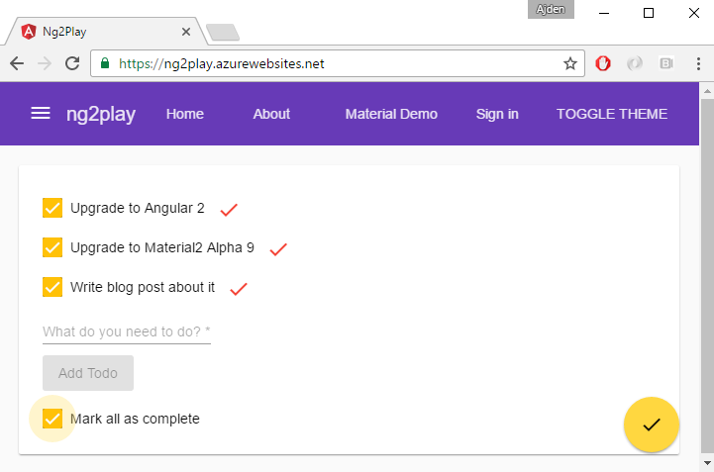
Task: Close the browser window
Action: (x=694, y=13)
